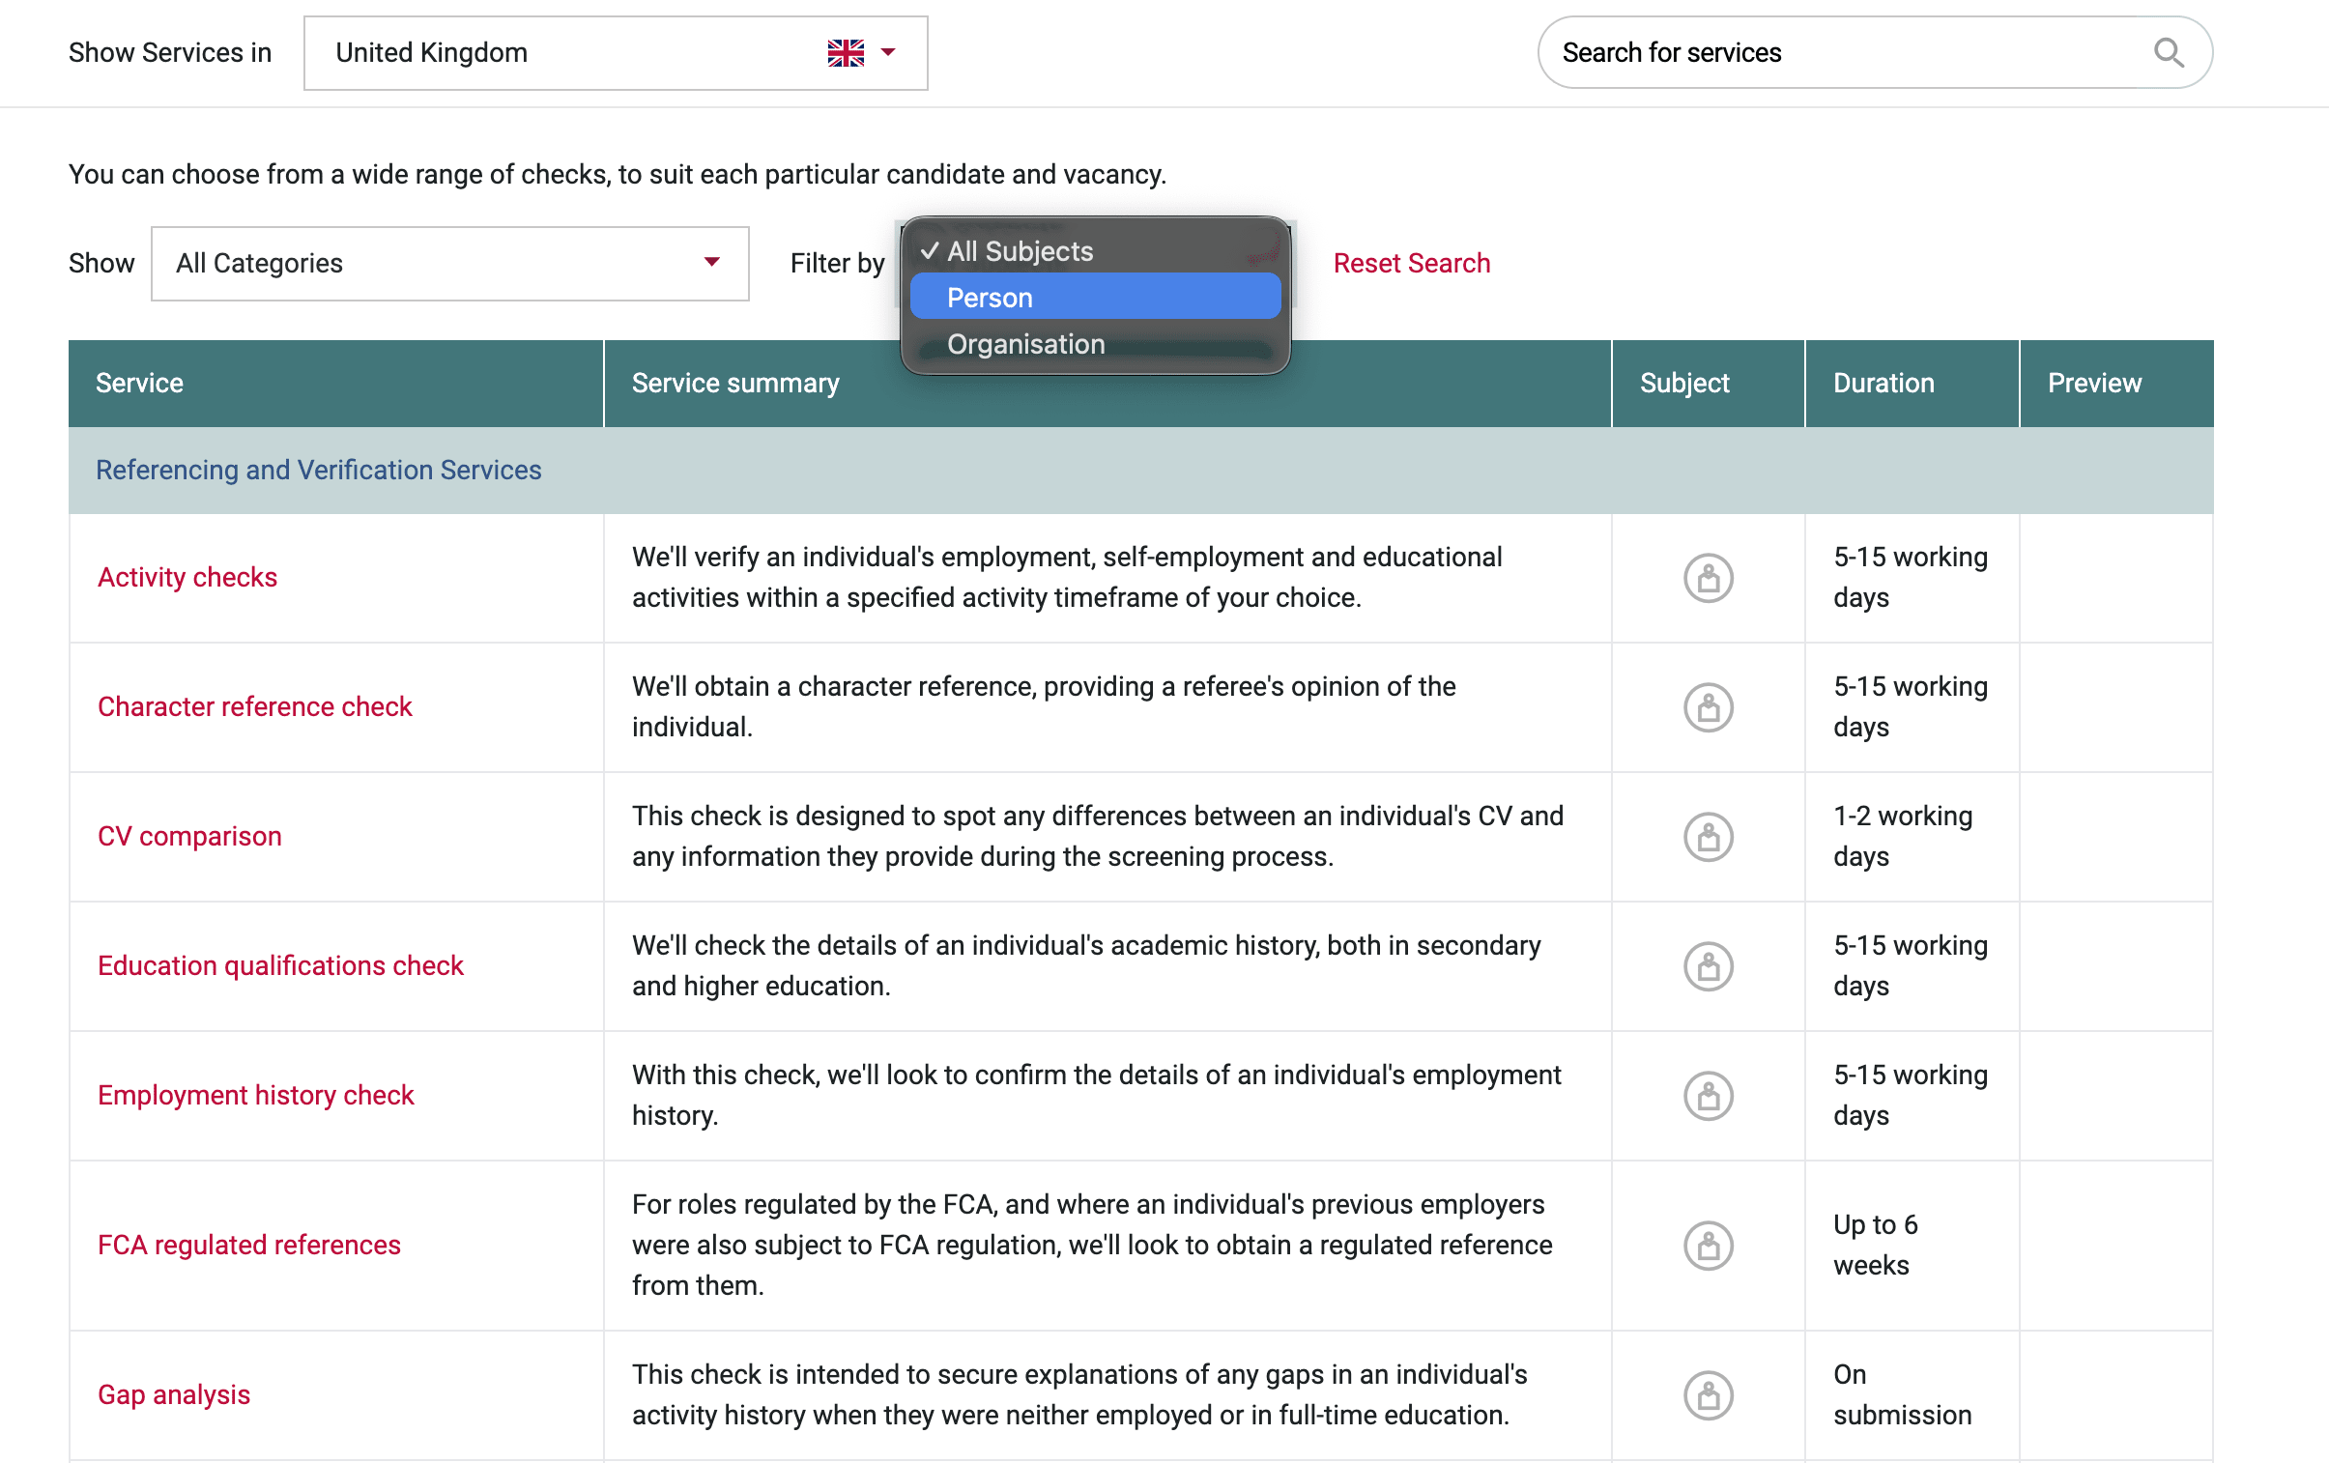Click the Preview column header
Viewport: 2329px width, 1463px height.
2116,384
